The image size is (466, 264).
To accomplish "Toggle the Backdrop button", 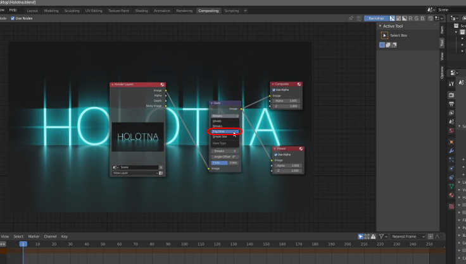I will click(x=376, y=18).
